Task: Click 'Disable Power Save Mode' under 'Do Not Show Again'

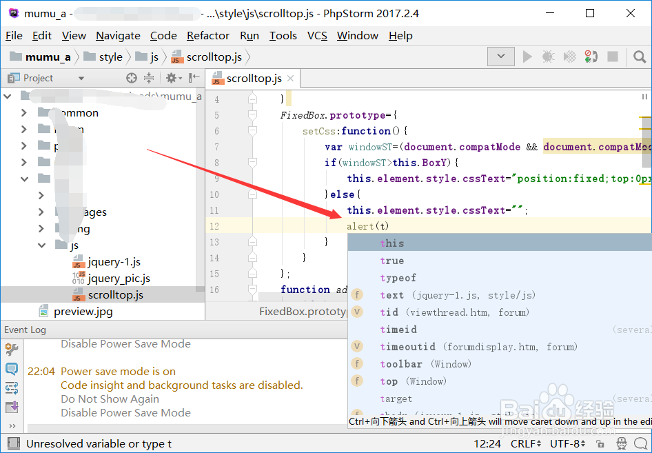Action: pyautogui.click(x=125, y=412)
